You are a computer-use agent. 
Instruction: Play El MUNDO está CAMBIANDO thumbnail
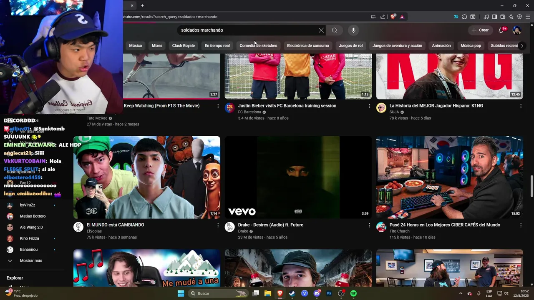pyautogui.click(x=147, y=177)
